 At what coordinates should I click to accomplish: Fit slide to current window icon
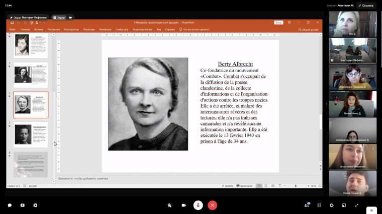pyautogui.click(x=320, y=186)
